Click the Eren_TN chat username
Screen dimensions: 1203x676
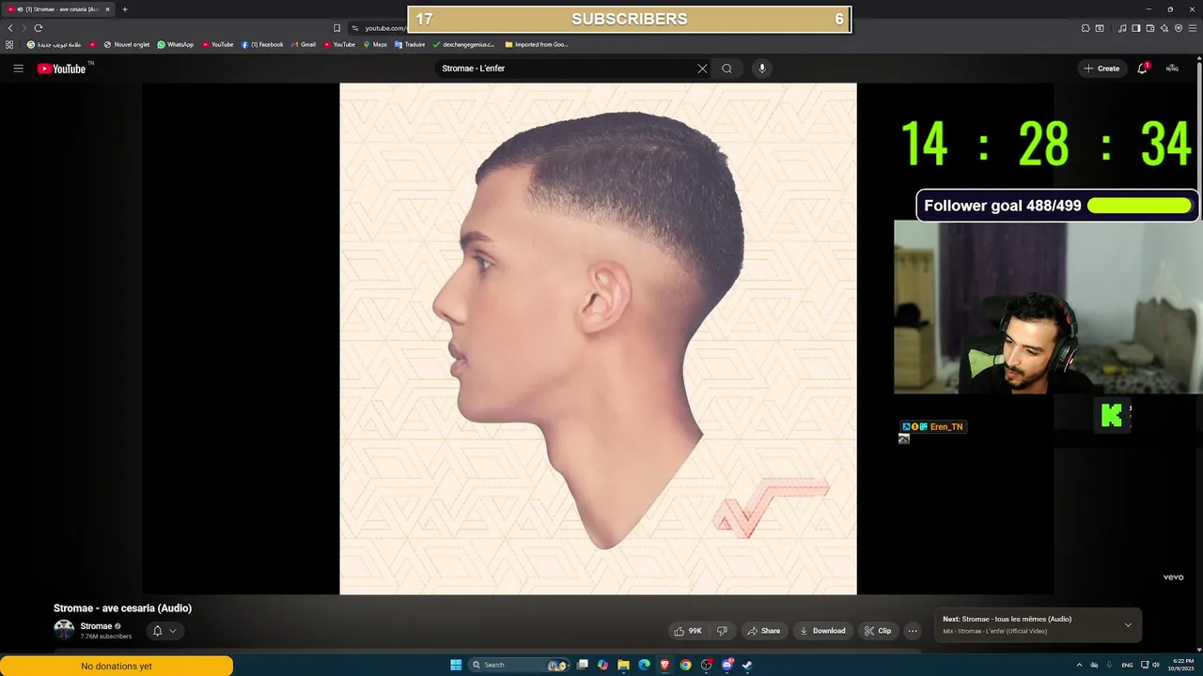[x=946, y=426]
